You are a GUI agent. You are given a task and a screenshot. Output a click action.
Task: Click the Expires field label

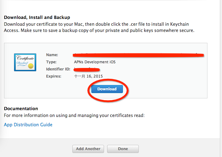pyautogui.click(x=54, y=76)
